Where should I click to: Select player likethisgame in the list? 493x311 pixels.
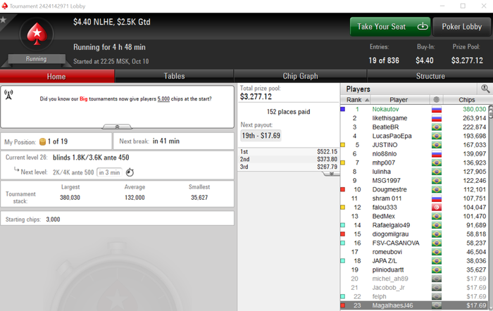point(415,118)
